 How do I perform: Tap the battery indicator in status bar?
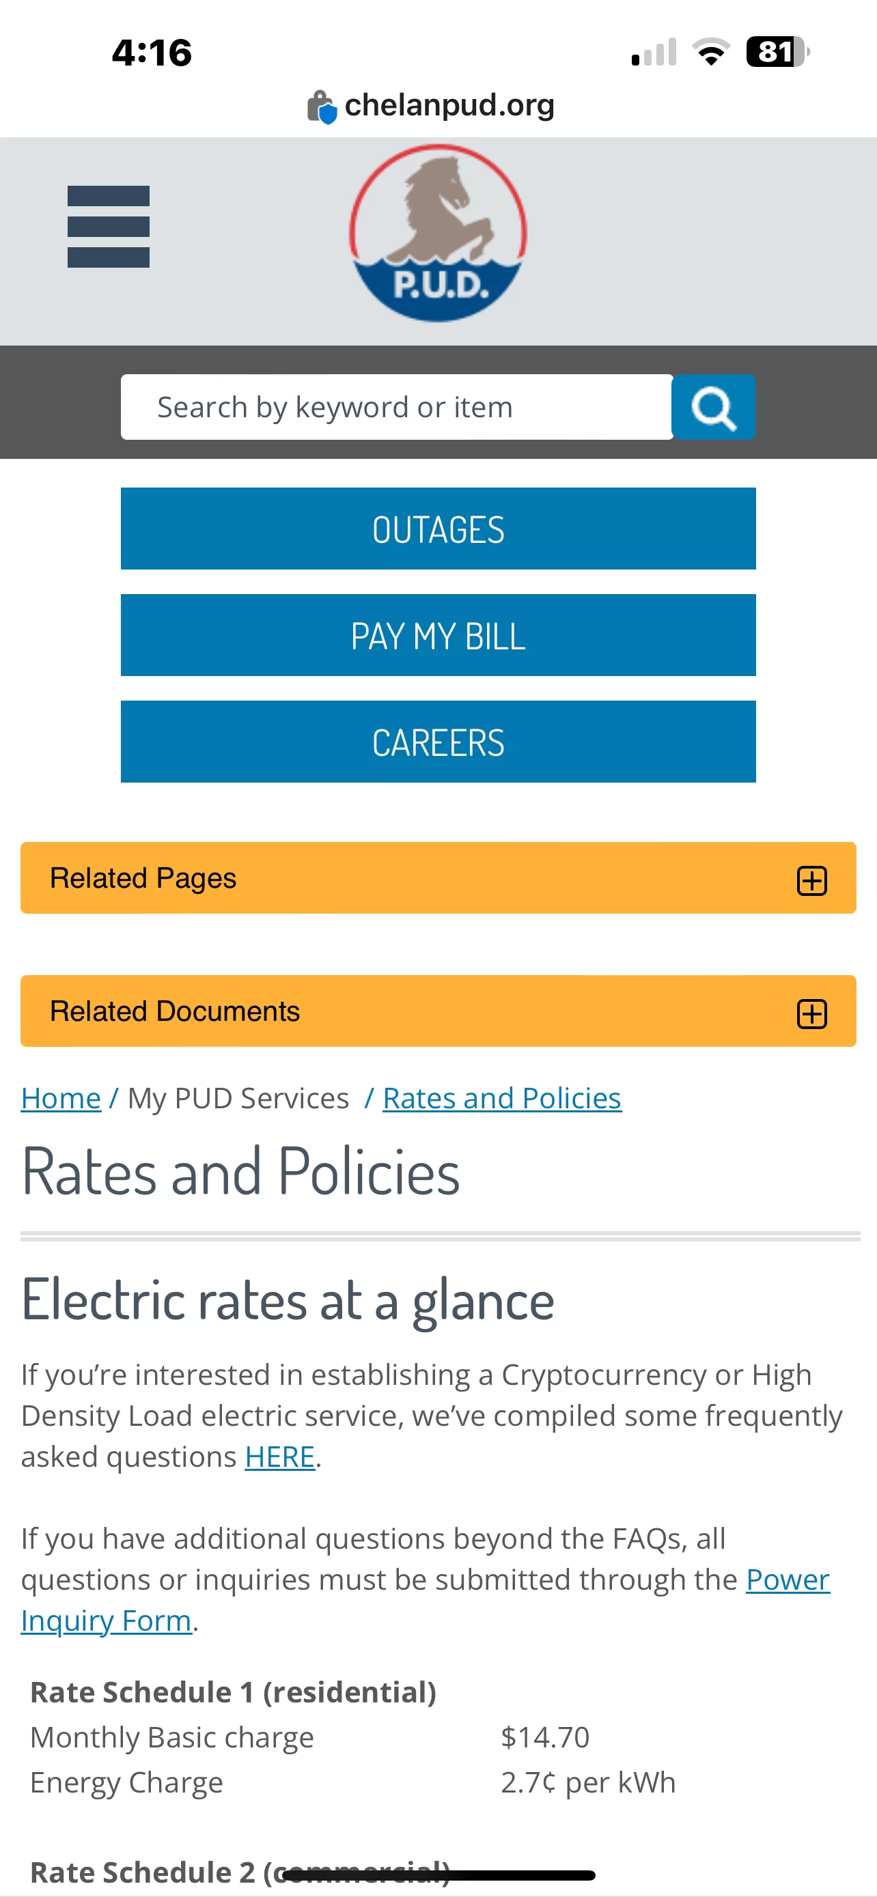(x=777, y=53)
